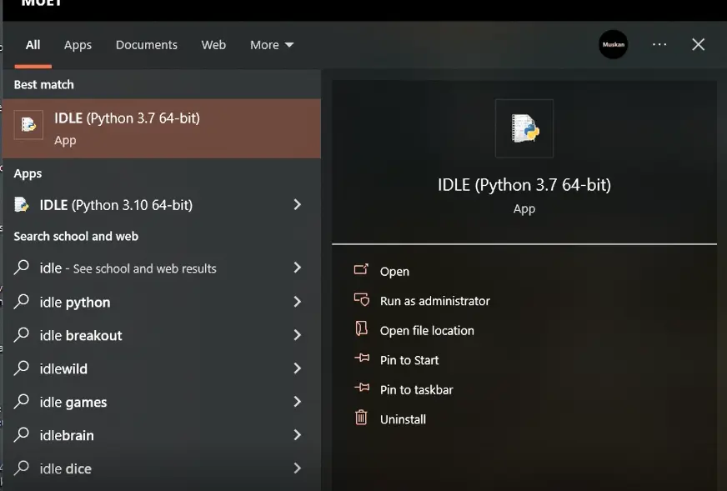
Task: Click the Run as administrator shield icon
Action: pos(362,299)
